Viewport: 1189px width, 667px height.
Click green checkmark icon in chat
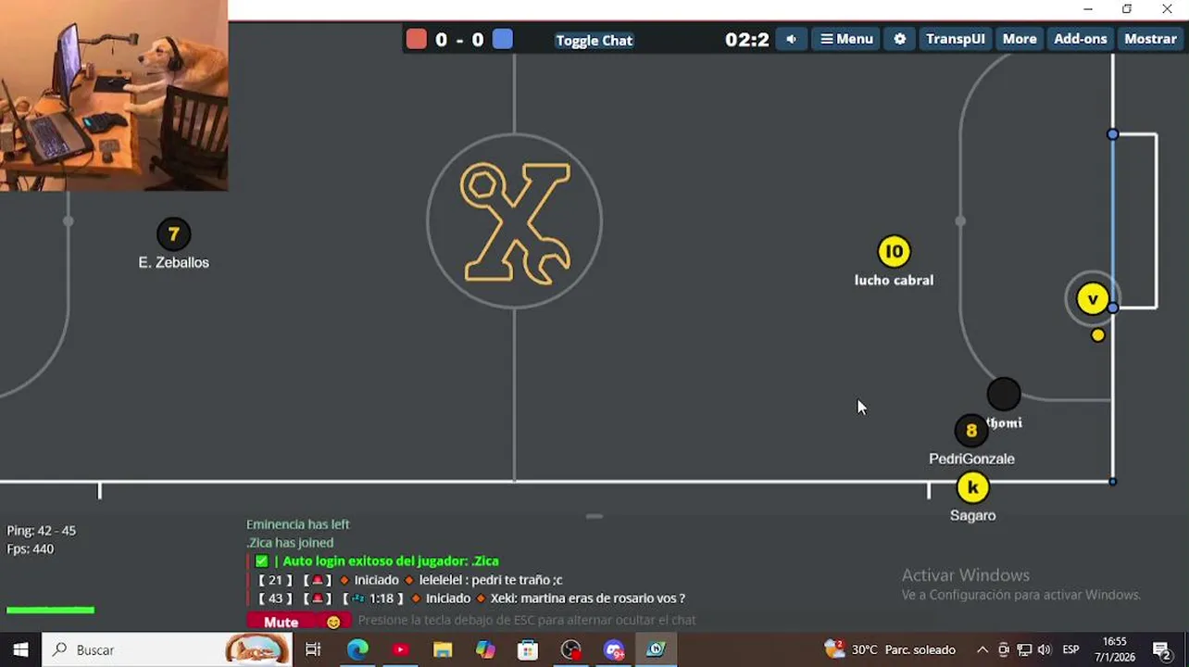(261, 561)
